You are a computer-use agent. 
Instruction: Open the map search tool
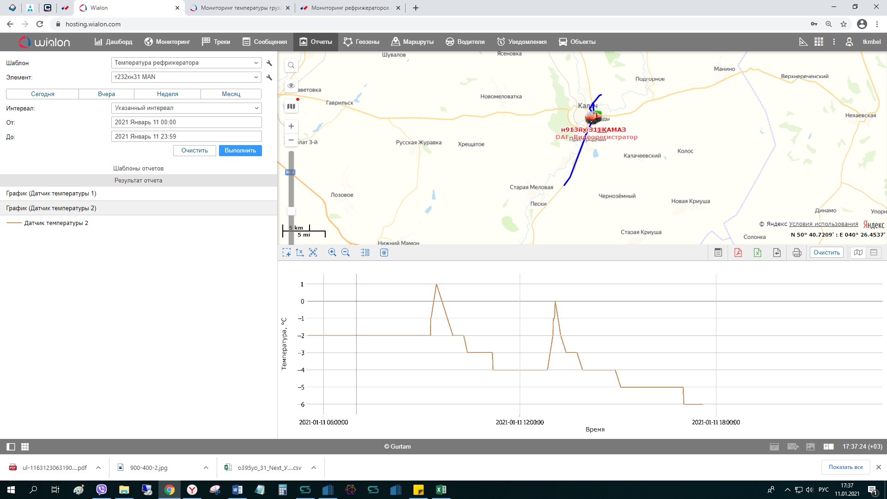coord(291,65)
